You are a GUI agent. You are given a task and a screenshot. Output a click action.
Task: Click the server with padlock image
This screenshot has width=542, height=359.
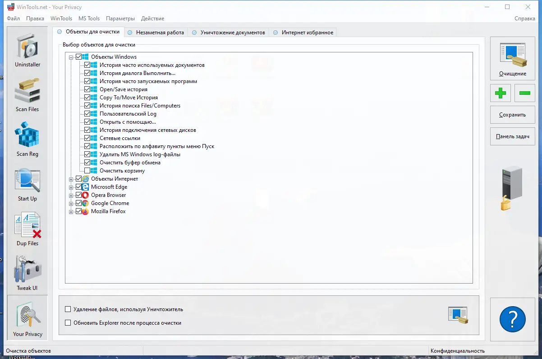pyautogui.click(x=512, y=188)
